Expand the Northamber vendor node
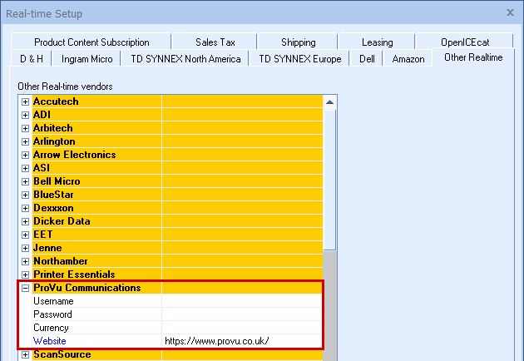 pyautogui.click(x=25, y=261)
